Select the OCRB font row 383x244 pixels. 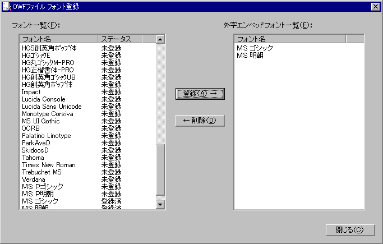[x=30, y=128]
